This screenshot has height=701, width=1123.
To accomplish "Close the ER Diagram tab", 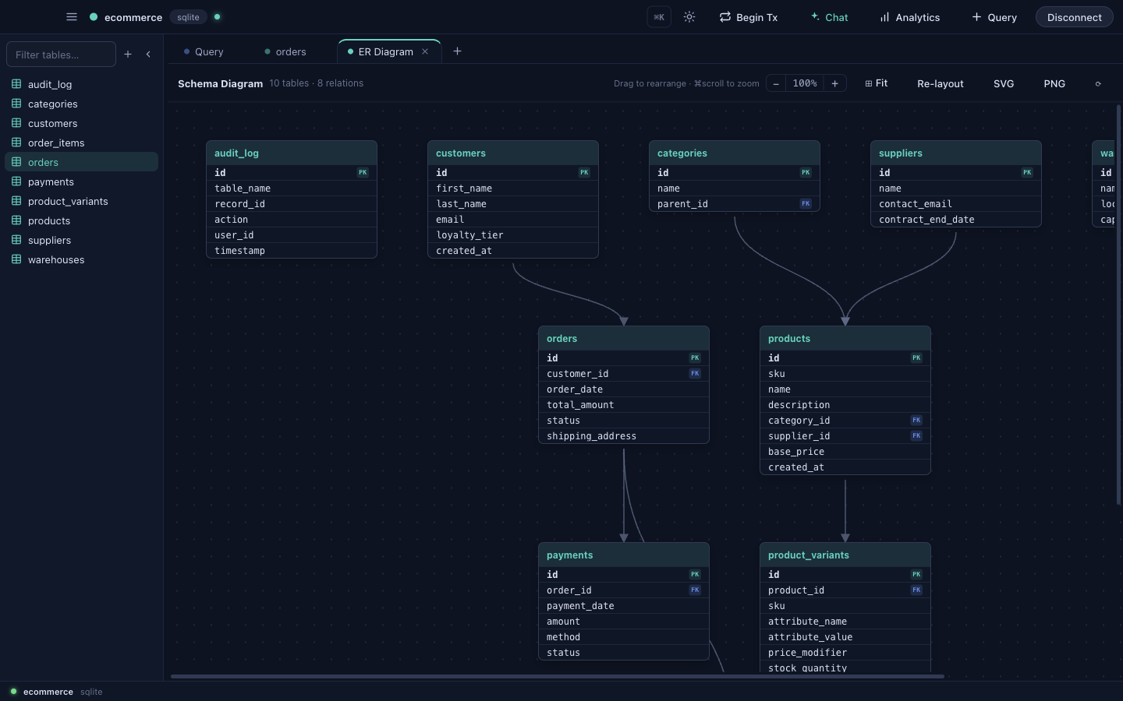I will point(425,51).
